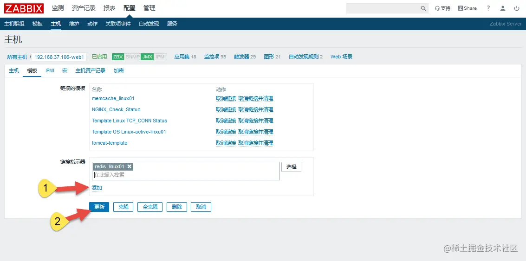Viewport: 526px width, 261px height.
Task: Click the logout power icon
Action: coord(517,8)
